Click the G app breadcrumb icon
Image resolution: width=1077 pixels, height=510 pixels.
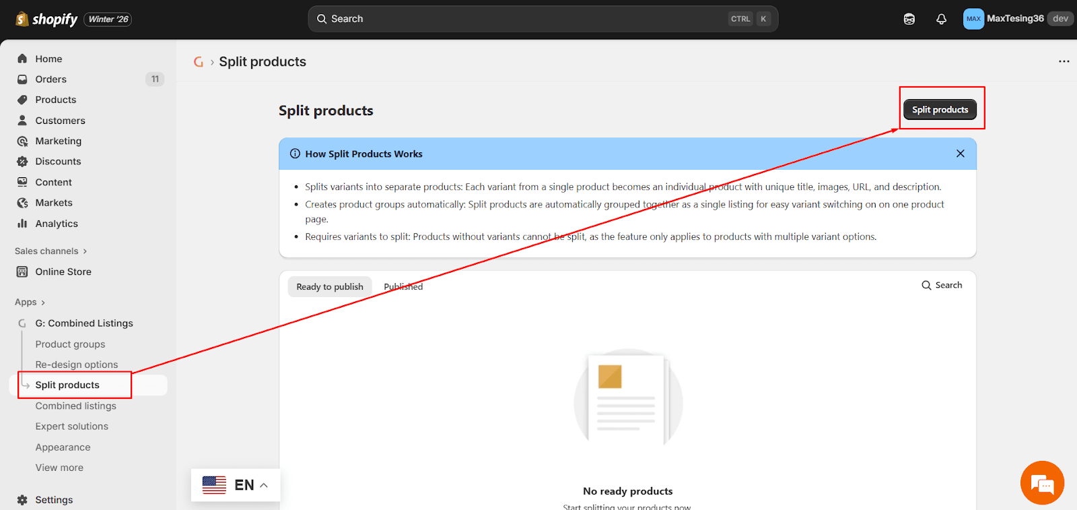199,62
